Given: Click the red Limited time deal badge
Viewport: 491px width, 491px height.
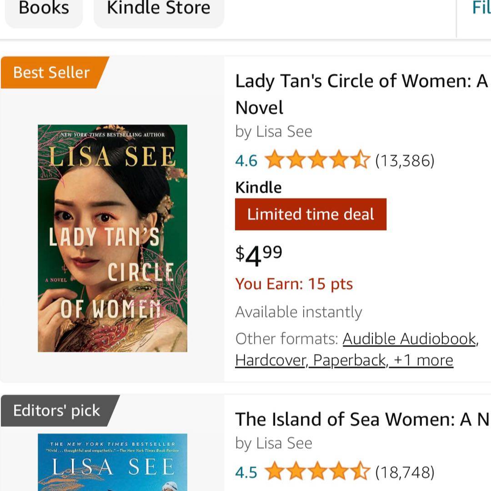Looking at the screenshot, I should (x=311, y=214).
